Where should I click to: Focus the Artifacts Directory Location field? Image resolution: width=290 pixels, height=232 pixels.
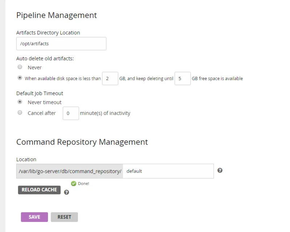[x=61, y=43]
